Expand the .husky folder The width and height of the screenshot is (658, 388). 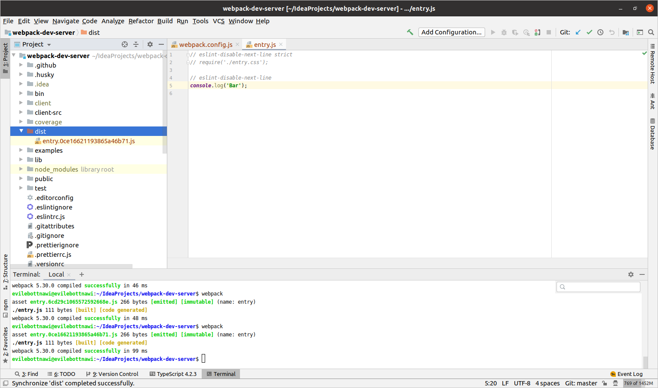21,74
